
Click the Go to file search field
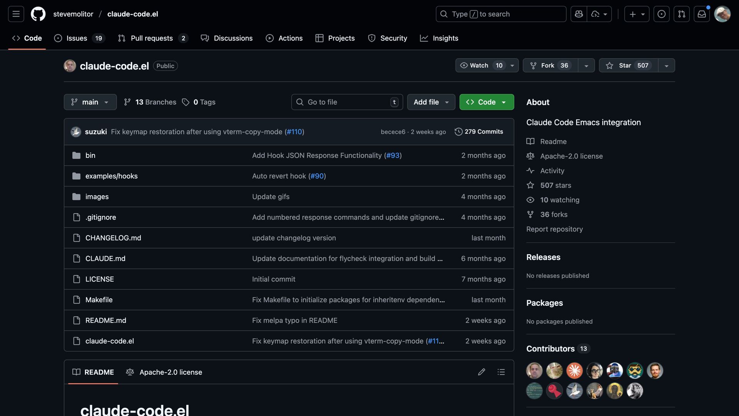pyautogui.click(x=346, y=102)
